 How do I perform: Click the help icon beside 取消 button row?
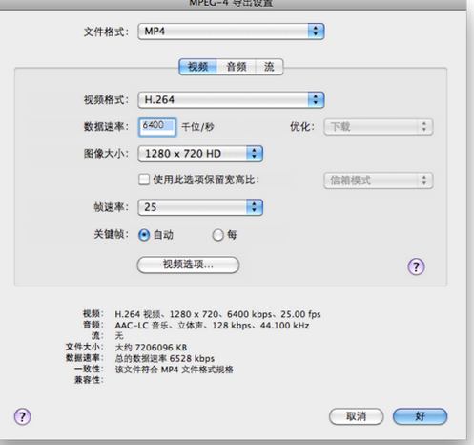(22, 416)
